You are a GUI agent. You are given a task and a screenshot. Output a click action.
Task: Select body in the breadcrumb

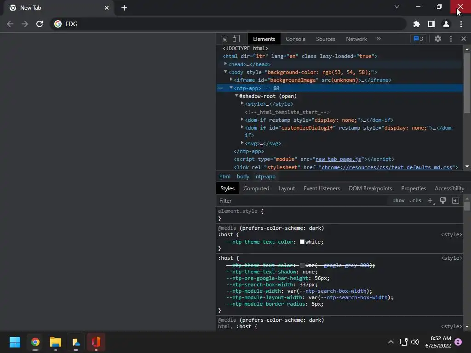click(243, 176)
